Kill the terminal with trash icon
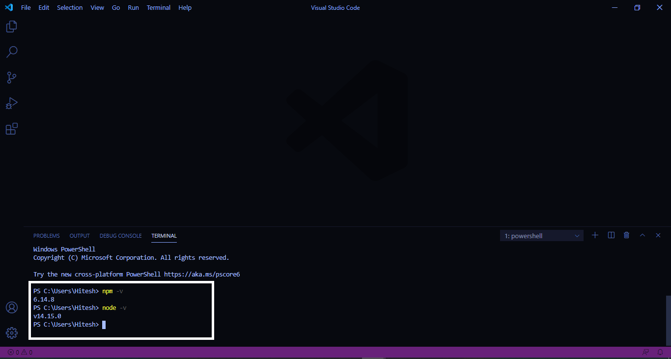 coord(626,235)
